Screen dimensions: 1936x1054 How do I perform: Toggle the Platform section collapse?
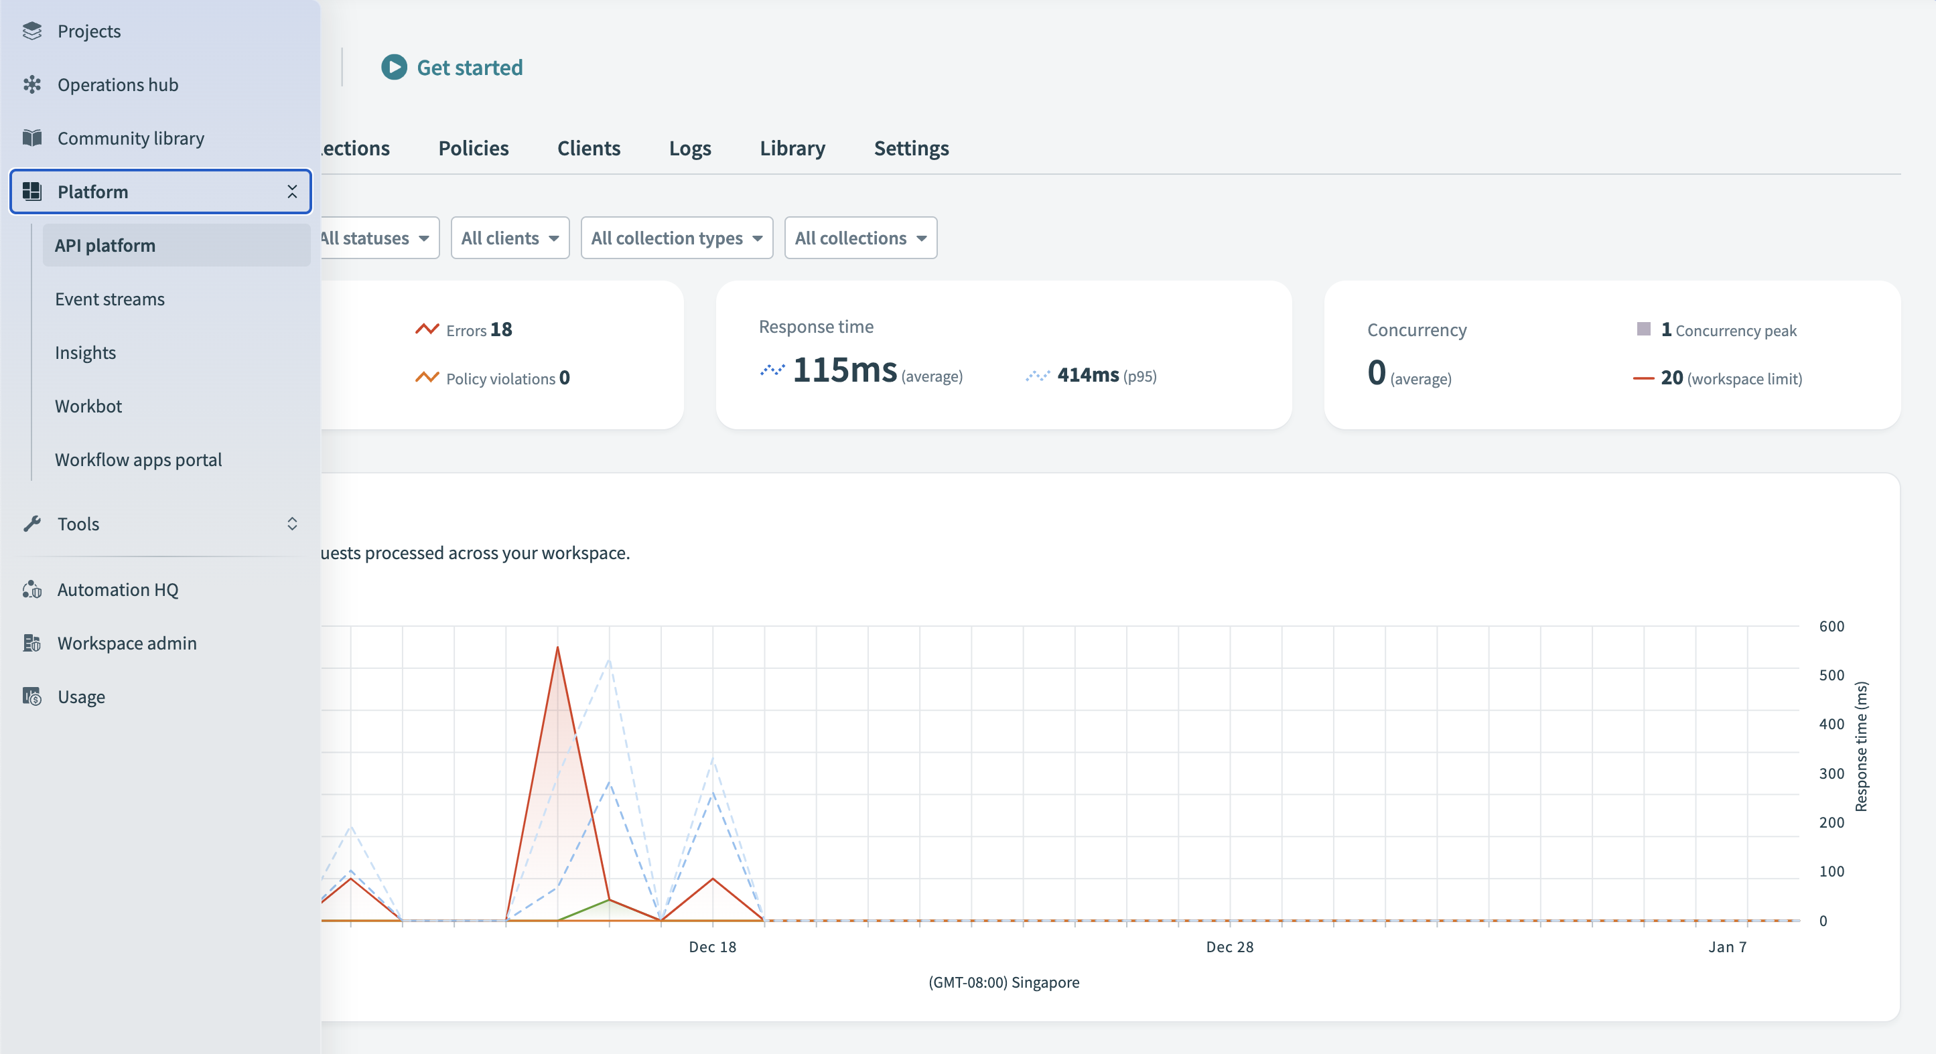pos(291,191)
